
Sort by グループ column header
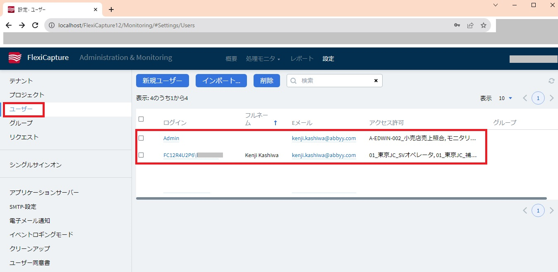point(505,123)
